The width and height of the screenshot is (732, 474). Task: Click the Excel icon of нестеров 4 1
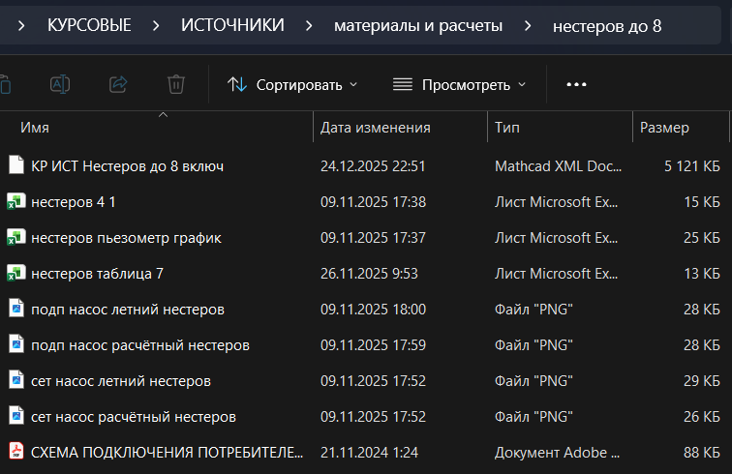click(15, 201)
